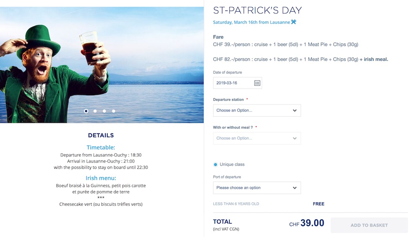Click the Timetable heading in details
This screenshot has width=418, height=237.
pyautogui.click(x=101, y=148)
